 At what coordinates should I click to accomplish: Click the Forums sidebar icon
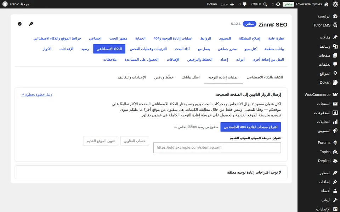coord(335,142)
